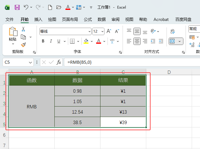Toggle center horizontal alignment
The image size is (200, 149).
pos(137,41)
